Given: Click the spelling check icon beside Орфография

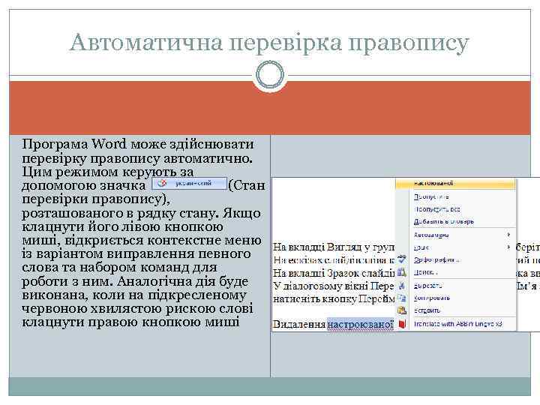Looking at the screenshot, I should 401,260.
